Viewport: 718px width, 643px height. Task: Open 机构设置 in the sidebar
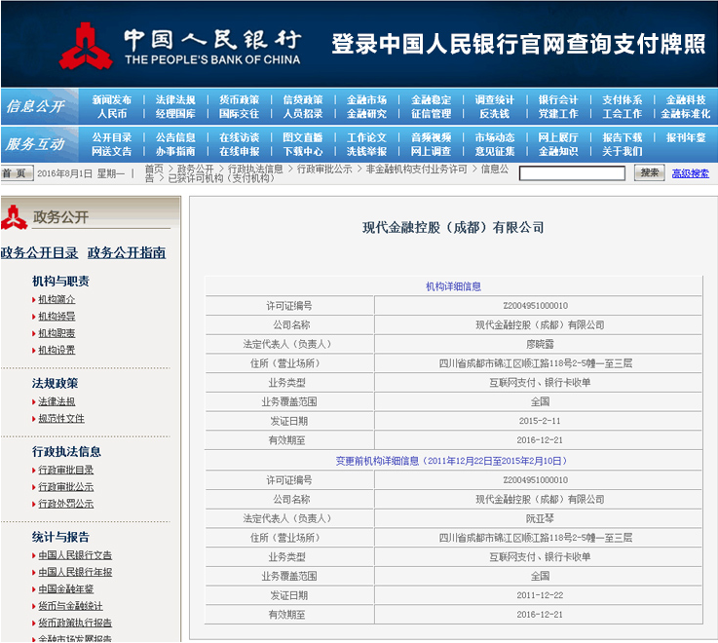pos(57,351)
